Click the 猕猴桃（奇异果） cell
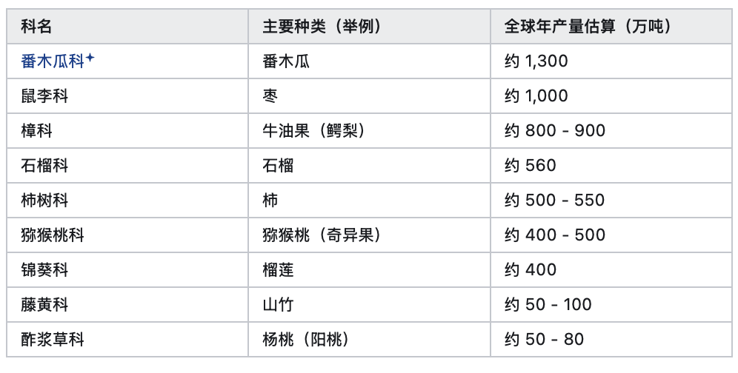This screenshot has height=373, width=738. click(370, 235)
